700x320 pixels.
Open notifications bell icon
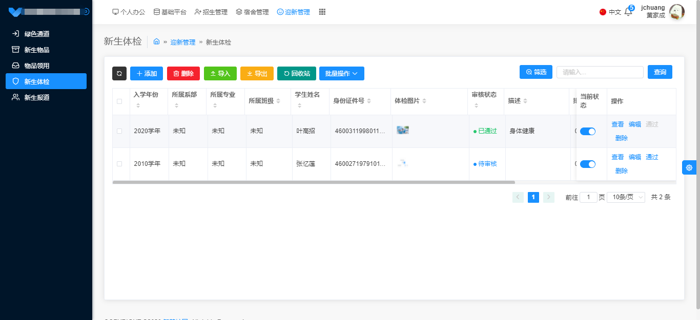click(628, 12)
